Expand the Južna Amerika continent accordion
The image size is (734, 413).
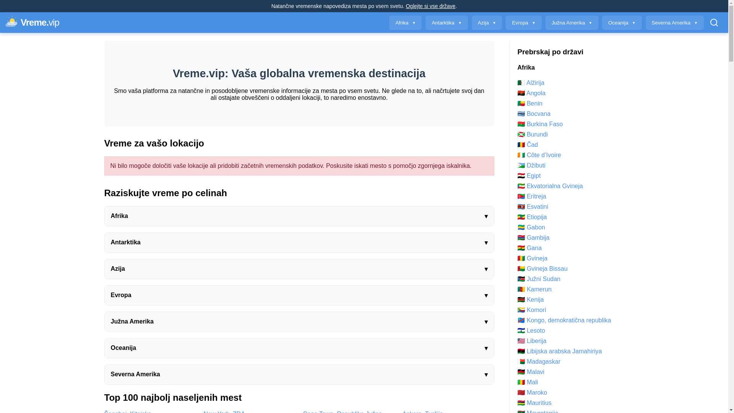pos(299,322)
